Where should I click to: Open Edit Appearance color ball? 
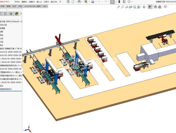(x=155, y=7)
